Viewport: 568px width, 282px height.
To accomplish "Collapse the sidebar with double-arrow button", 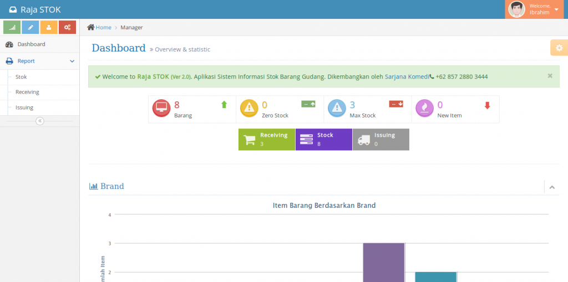I will 40,121.
